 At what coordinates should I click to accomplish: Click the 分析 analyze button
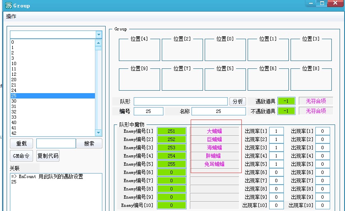tap(238, 101)
